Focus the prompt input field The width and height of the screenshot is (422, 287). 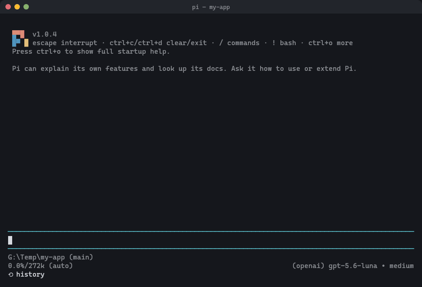(x=211, y=240)
